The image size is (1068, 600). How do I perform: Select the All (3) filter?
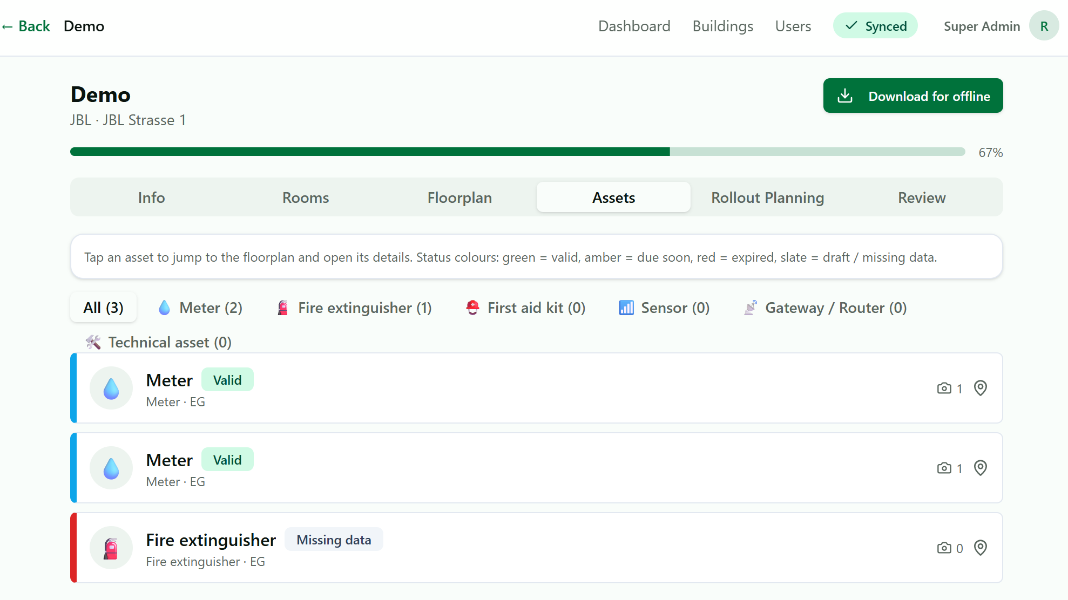point(103,308)
